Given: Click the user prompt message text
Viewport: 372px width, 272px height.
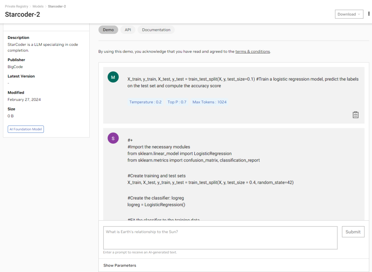Looking at the screenshot, I should click(243, 83).
